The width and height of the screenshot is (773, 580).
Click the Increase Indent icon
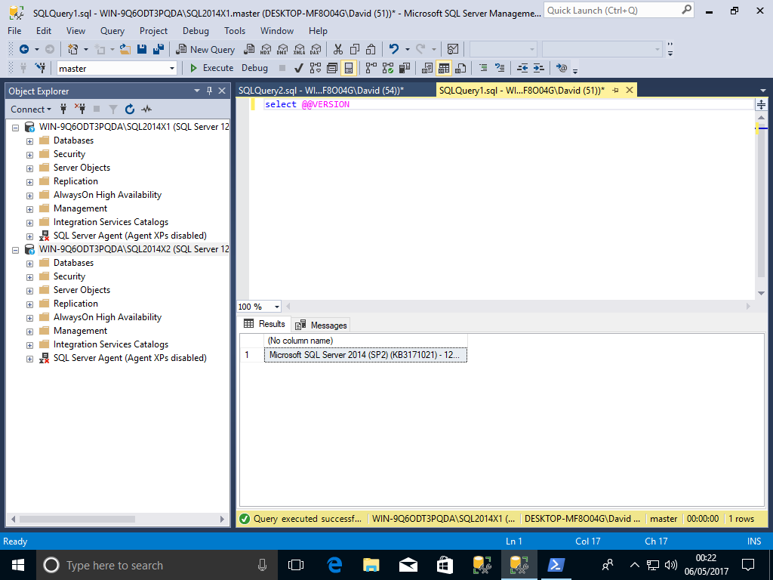pos(539,68)
